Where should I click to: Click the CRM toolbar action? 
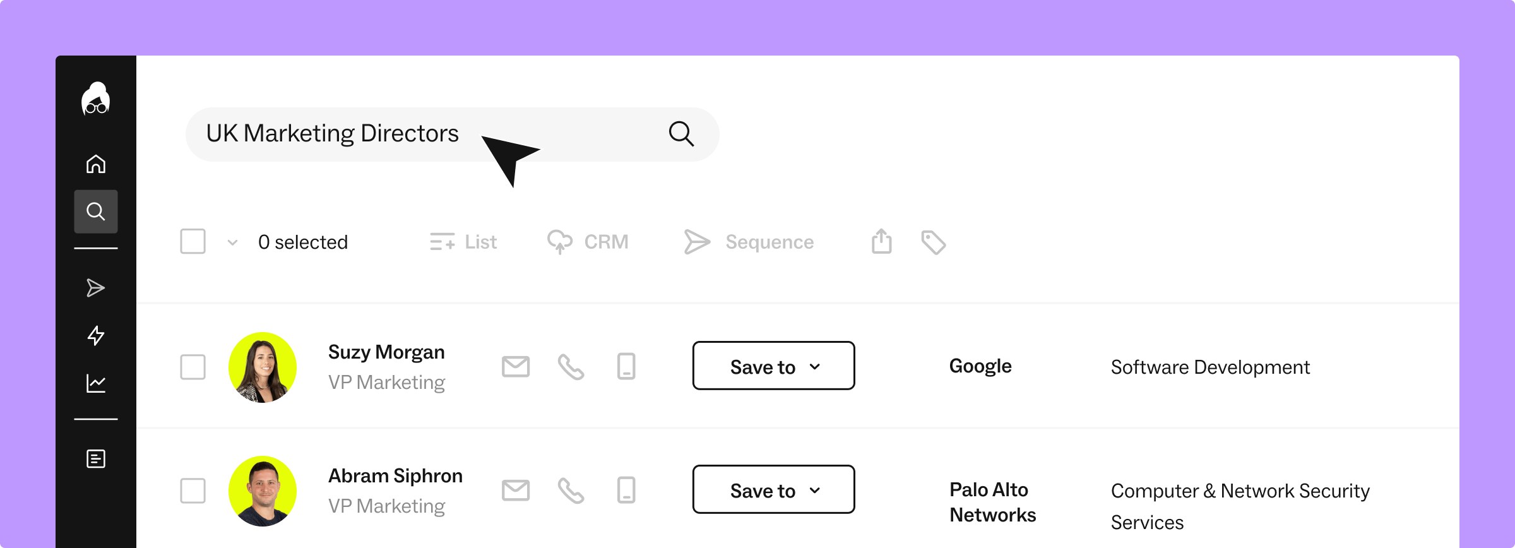pyautogui.click(x=588, y=242)
